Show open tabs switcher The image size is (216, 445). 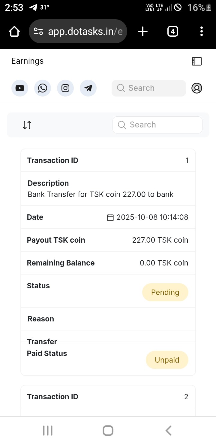(x=172, y=31)
